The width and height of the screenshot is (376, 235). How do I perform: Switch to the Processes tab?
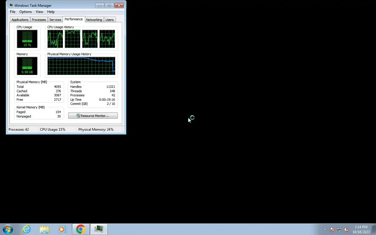pos(39,20)
